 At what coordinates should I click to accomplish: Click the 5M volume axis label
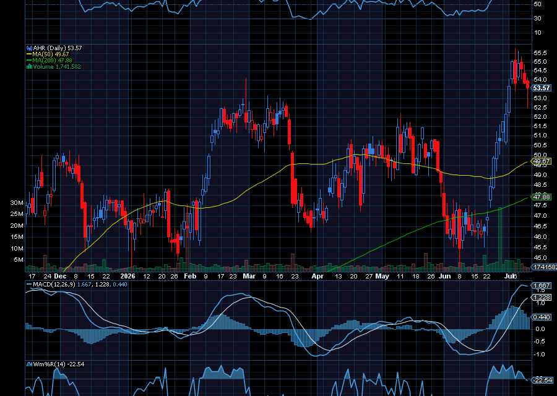(x=19, y=260)
